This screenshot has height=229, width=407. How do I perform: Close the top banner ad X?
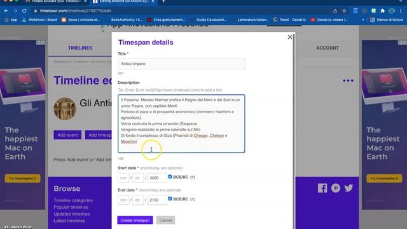(103, 31)
